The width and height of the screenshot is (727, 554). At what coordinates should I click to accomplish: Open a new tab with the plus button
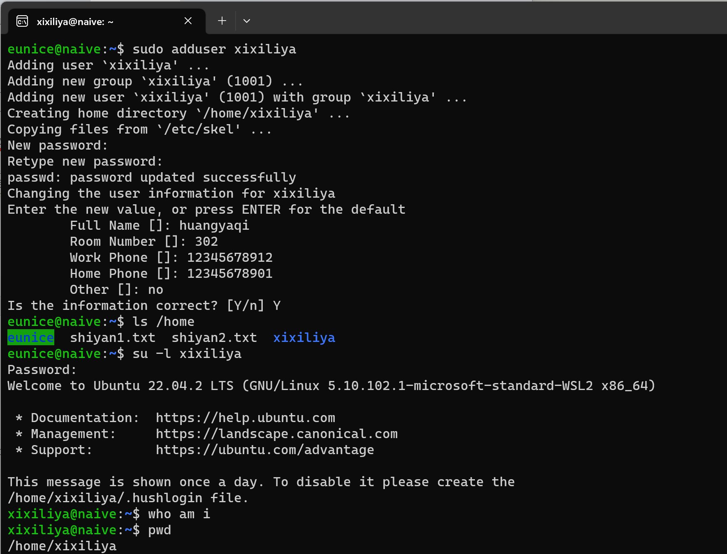point(222,21)
